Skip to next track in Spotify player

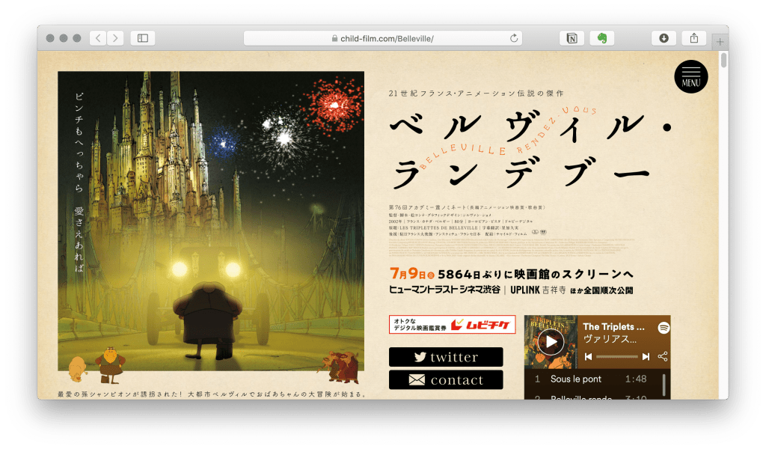(x=644, y=357)
